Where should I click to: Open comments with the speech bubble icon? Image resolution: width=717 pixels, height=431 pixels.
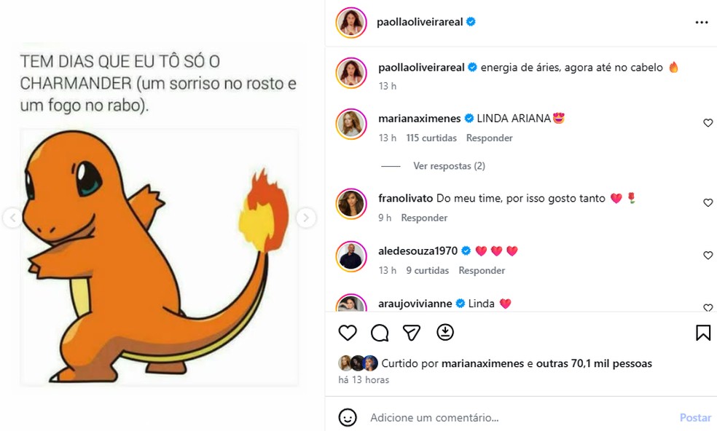pos(380,333)
